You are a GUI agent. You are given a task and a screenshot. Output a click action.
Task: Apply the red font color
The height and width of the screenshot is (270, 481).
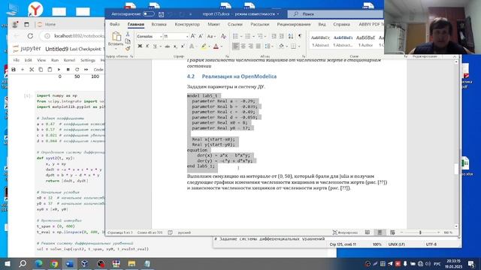(216, 46)
